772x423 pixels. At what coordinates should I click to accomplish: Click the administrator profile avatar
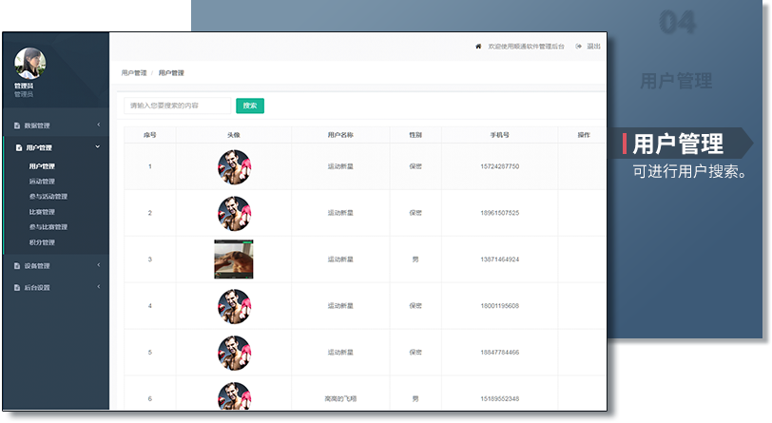[30, 64]
